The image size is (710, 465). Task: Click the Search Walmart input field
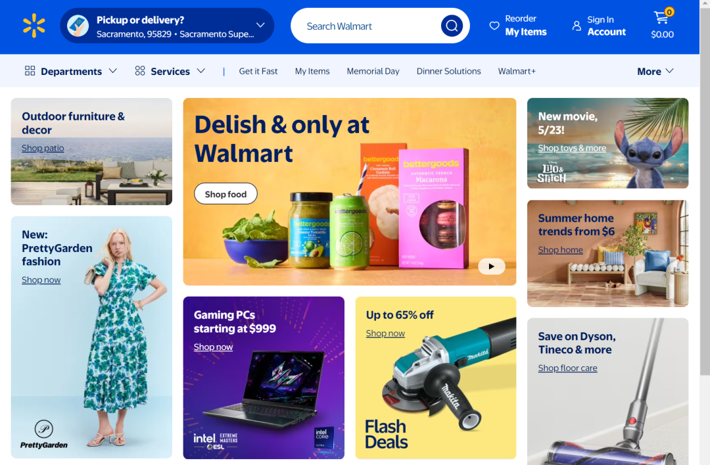366,26
